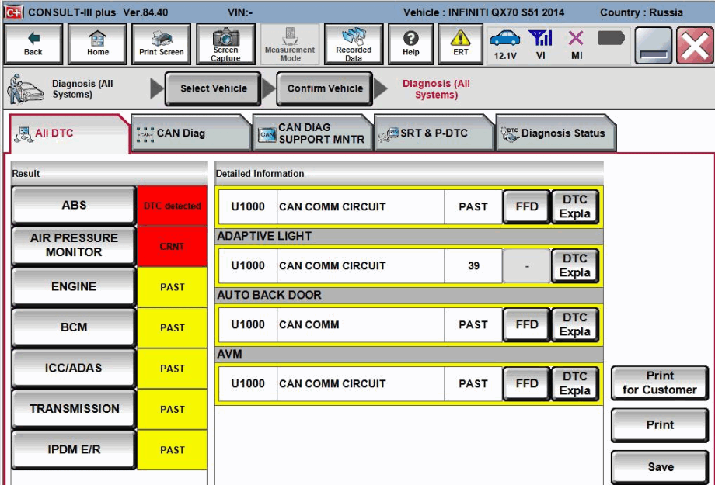The image size is (715, 485).
Task: Select AIR PRESSURE MONITOR system
Action: pyautogui.click(x=74, y=245)
